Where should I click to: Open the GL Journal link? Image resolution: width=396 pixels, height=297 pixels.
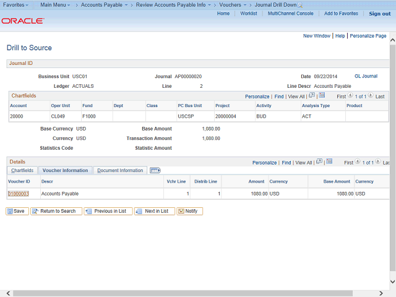point(366,76)
